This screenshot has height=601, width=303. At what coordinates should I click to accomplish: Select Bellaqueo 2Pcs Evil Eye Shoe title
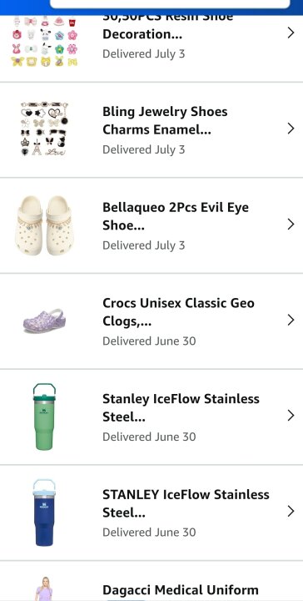[176, 216]
